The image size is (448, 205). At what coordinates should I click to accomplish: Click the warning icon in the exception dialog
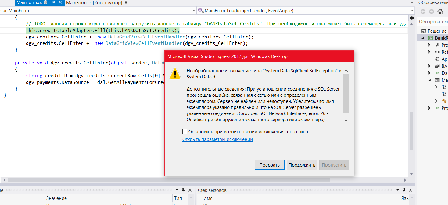(175, 74)
